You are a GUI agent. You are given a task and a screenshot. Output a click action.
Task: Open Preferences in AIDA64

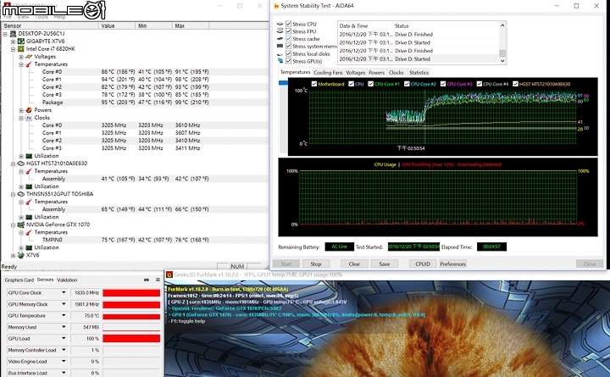(x=452, y=263)
